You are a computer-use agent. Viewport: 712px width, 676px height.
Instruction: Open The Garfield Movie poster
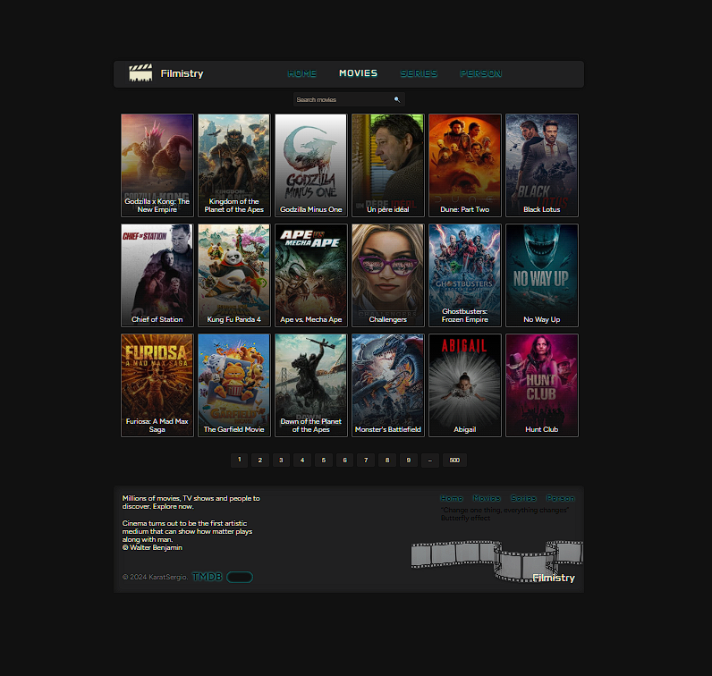[233, 385]
